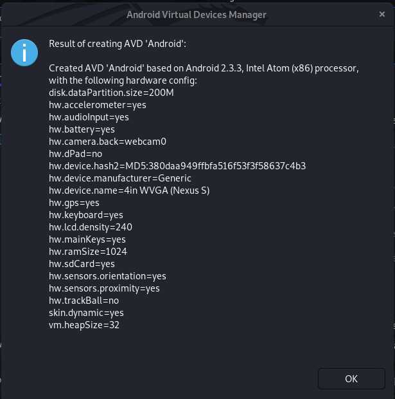Click the blue information icon
This screenshot has width=395, height=399.
tap(24, 53)
